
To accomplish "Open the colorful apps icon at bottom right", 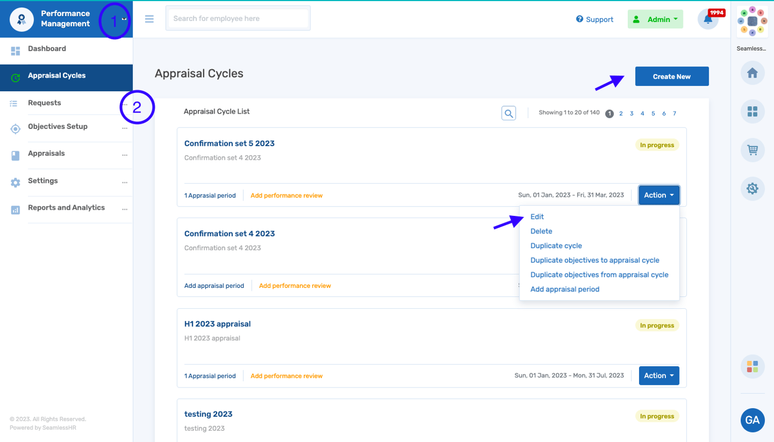I will point(752,367).
